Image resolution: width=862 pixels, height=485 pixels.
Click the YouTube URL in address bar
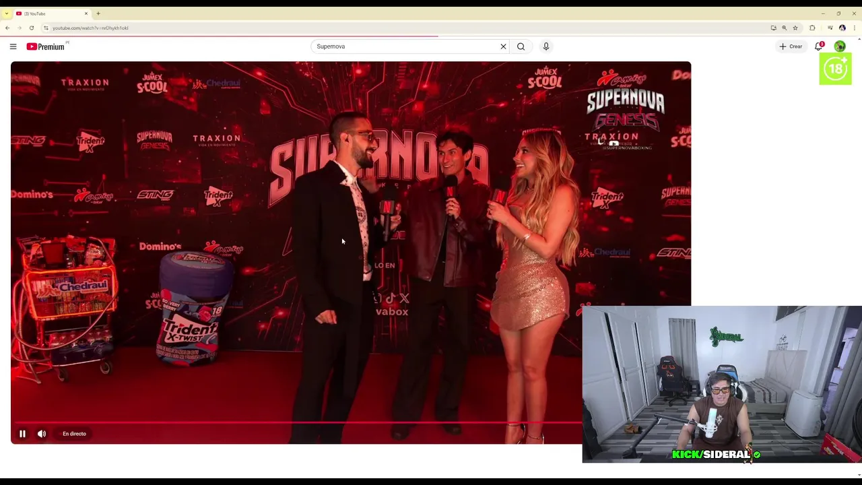click(x=90, y=28)
